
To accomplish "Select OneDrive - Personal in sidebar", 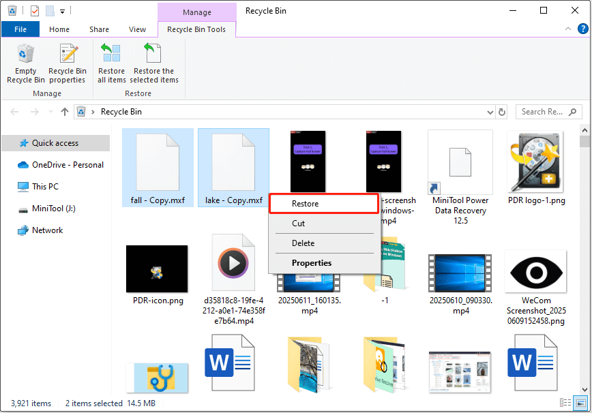I will [x=61, y=165].
